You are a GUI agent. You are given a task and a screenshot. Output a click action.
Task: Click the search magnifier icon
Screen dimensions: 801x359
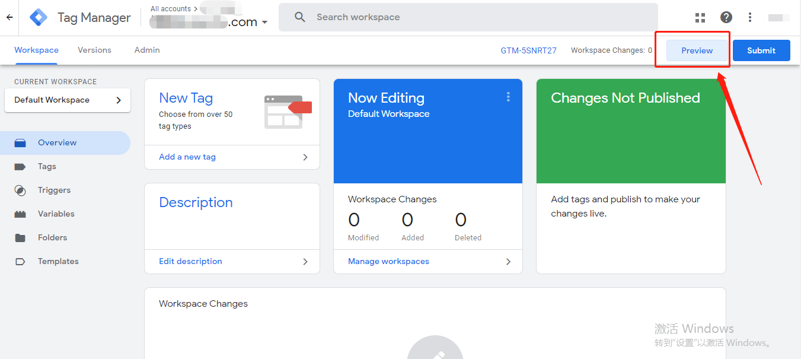(300, 17)
